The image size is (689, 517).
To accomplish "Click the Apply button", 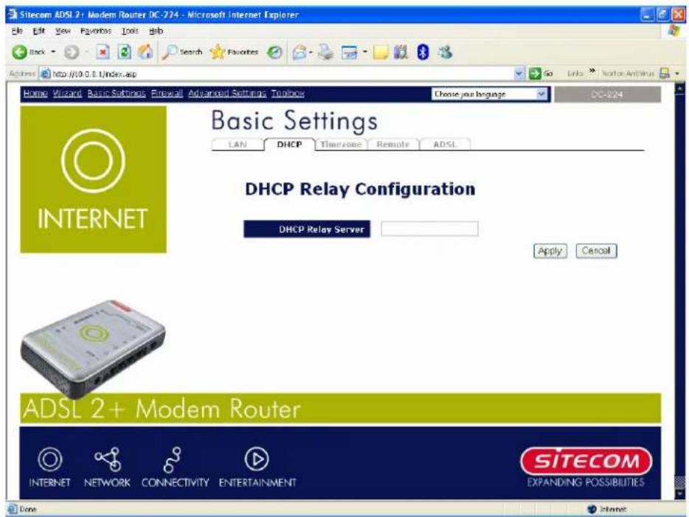I will (550, 251).
